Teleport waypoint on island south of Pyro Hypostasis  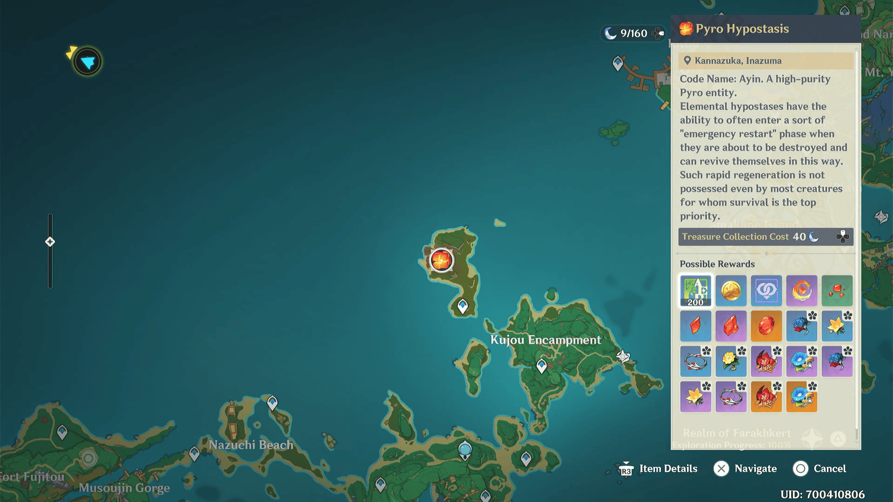coord(462,306)
